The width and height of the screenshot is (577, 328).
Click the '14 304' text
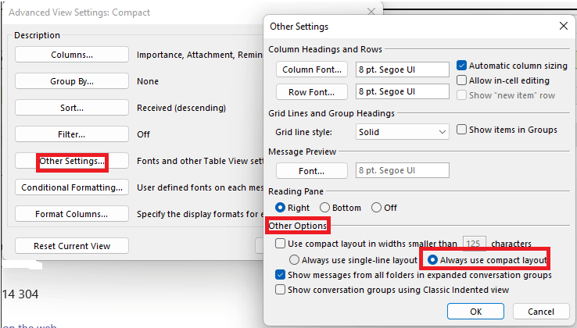click(20, 294)
